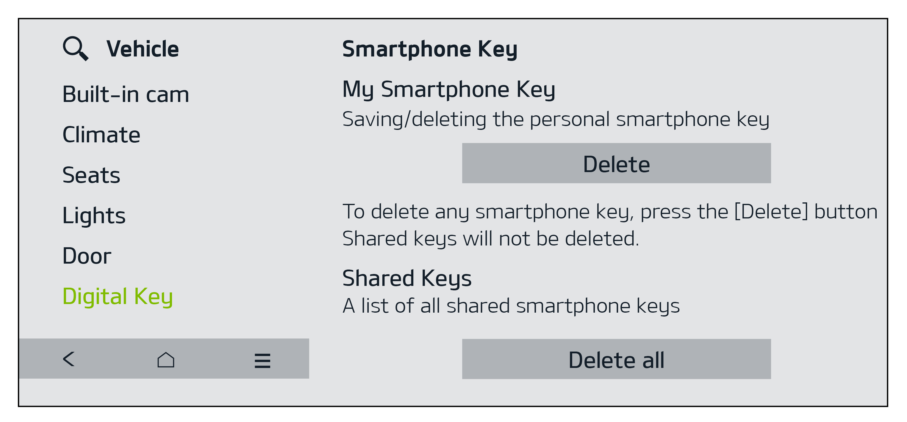Image resolution: width=907 pixels, height=422 pixels.
Task: Click the Smartphone Key page heading
Action: click(x=430, y=48)
